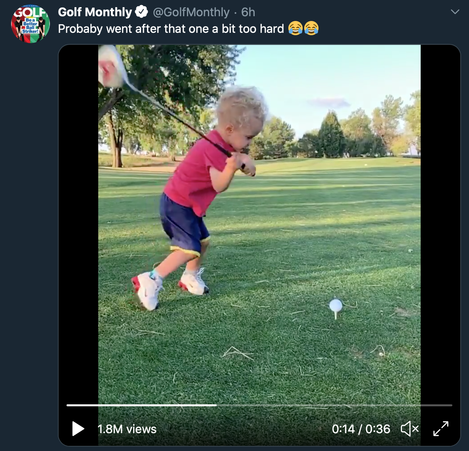This screenshot has height=451, width=469.
Task: Expand video to fullscreen
Action: (x=441, y=429)
